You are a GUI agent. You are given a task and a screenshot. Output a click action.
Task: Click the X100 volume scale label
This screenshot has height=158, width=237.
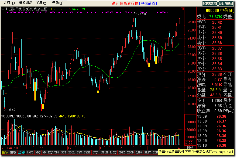pyautogui.click(x=189, y=142)
